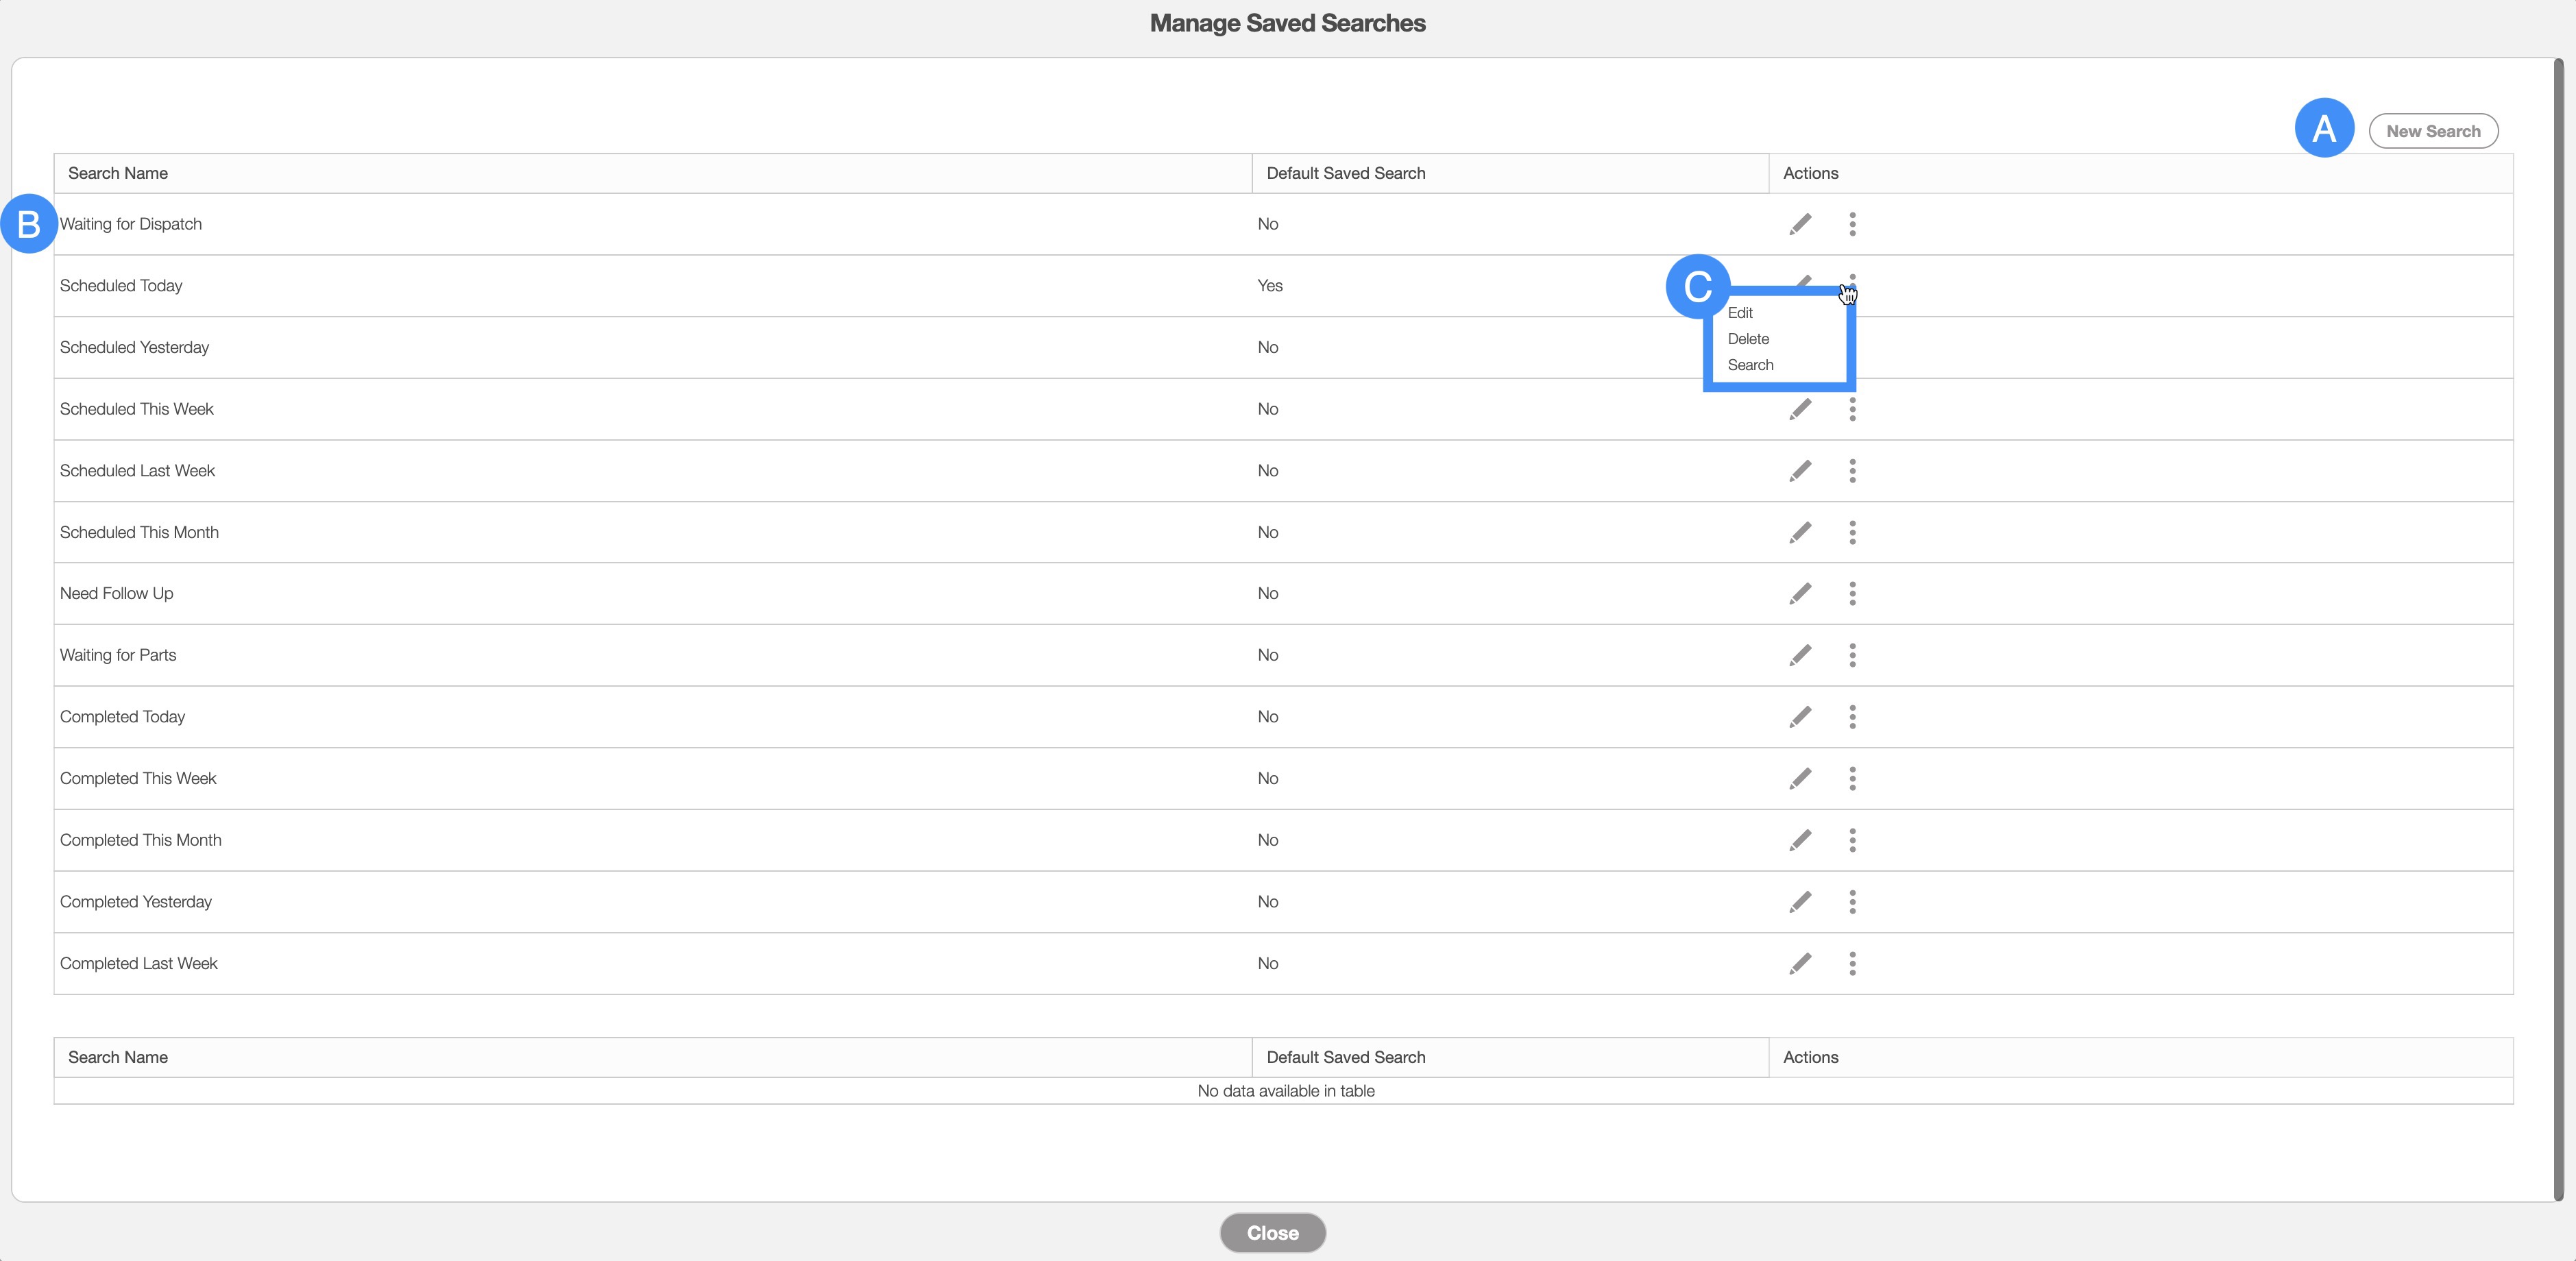
Task: Edit the Waiting for Parts search
Action: [1800, 656]
